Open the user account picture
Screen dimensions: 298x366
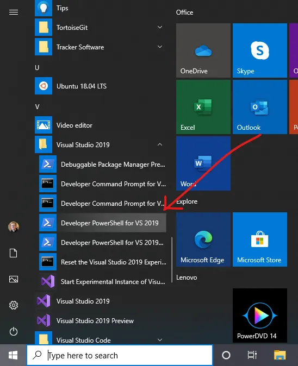(14, 226)
